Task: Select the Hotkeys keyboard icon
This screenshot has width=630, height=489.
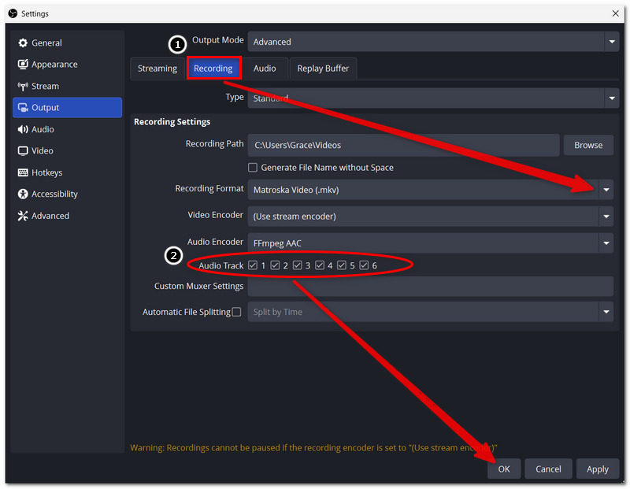Action: click(23, 172)
